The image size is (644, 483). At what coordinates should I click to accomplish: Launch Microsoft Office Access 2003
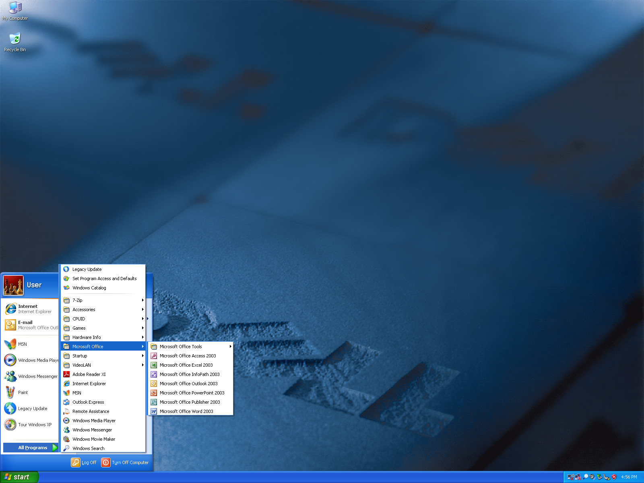[191, 356]
